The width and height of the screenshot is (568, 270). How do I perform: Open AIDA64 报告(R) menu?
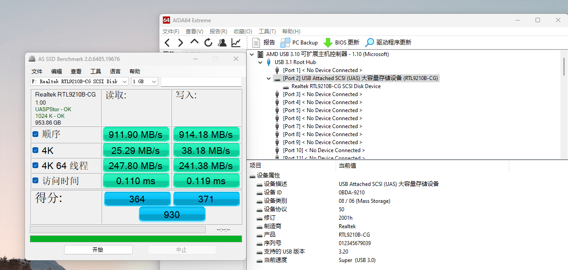(x=219, y=32)
